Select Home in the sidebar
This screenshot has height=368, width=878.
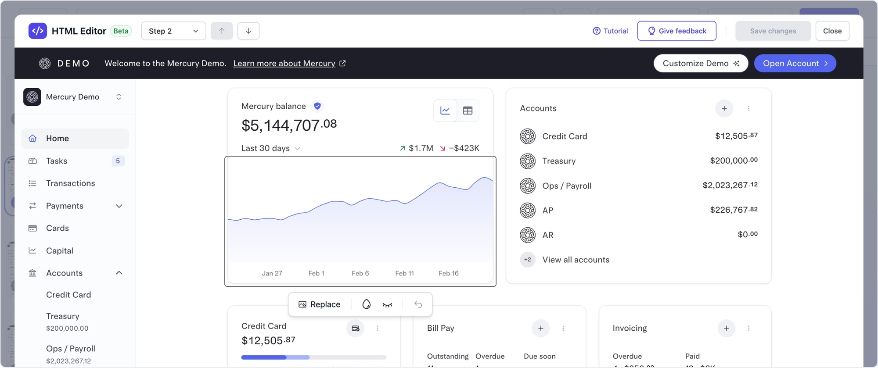(75, 138)
